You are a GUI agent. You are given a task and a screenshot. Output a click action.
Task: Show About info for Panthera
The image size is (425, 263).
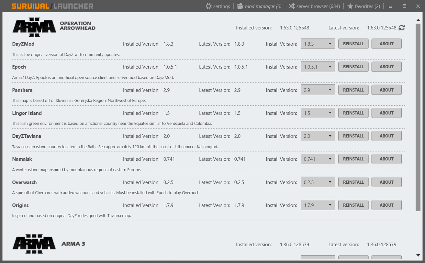(x=386, y=90)
